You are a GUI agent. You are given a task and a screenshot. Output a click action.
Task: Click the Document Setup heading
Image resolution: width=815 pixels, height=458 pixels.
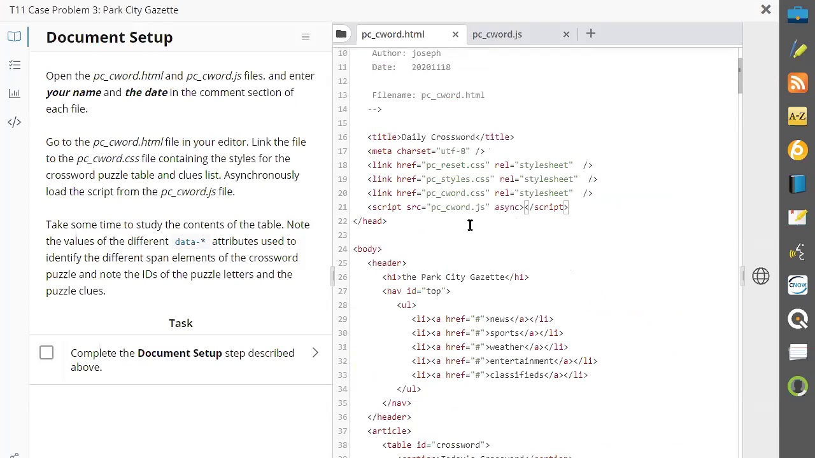point(110,37)
